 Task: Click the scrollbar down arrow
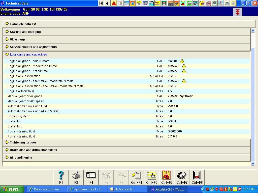coord(253,164)
